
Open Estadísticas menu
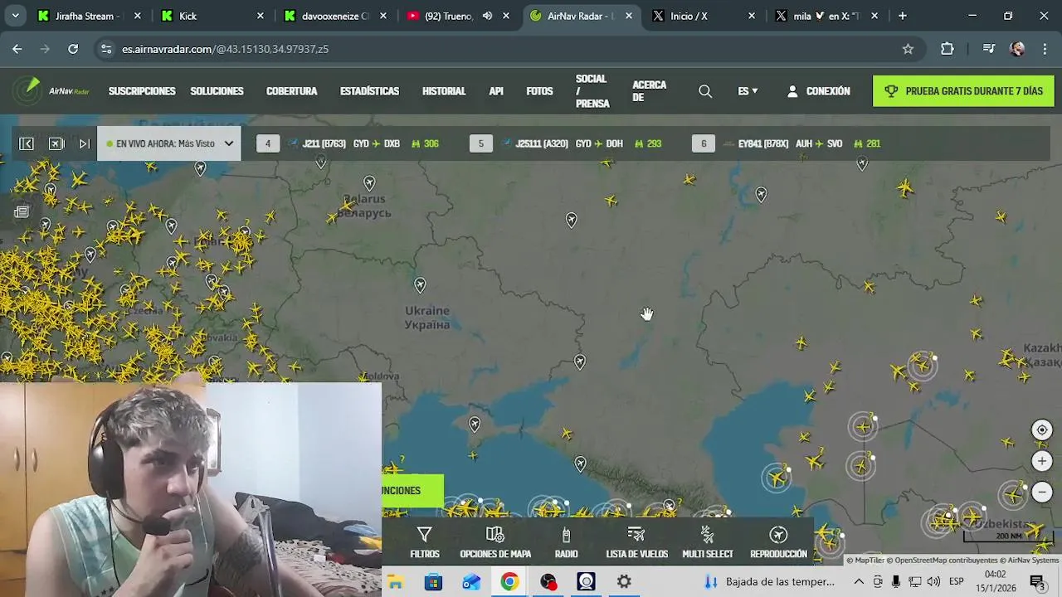369,91
